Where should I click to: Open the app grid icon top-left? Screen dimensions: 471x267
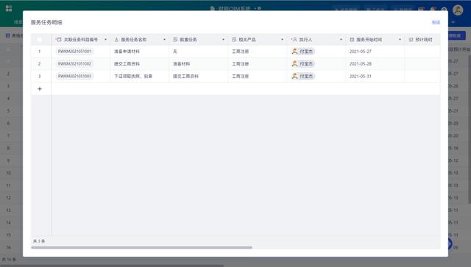[x=9, y=8]
